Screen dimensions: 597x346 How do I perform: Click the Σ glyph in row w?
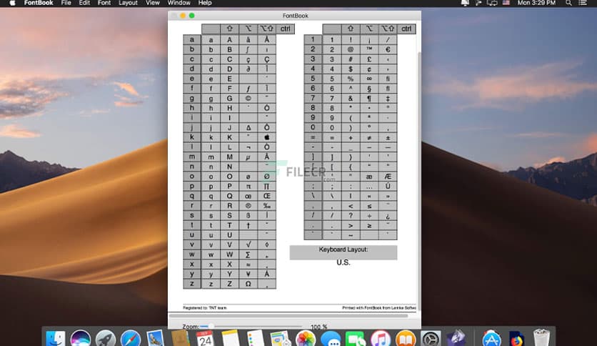[x=249, y=254]
